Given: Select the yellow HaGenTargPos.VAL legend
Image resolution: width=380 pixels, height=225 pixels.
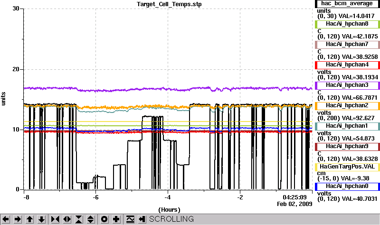Looking at the screenshot, I should pyautogui.click(x=347, y=167).
